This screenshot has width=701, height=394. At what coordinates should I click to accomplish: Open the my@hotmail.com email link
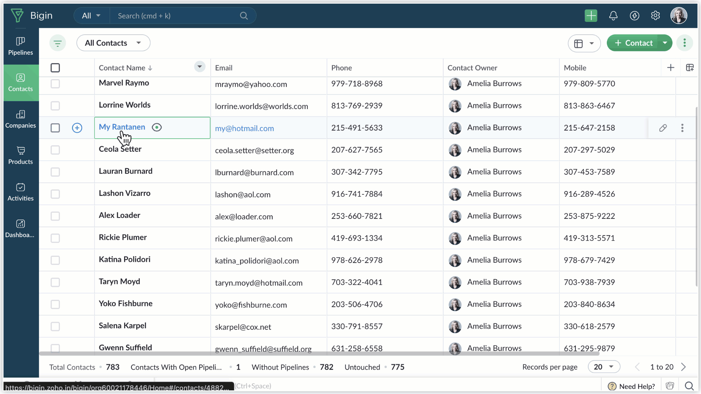coord(244,128)
